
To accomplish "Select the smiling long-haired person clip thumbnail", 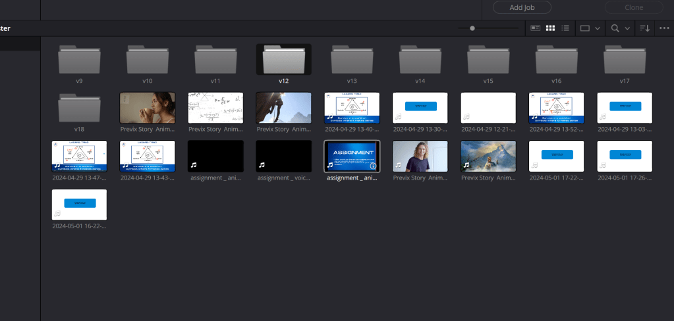I will pos(420,156).
